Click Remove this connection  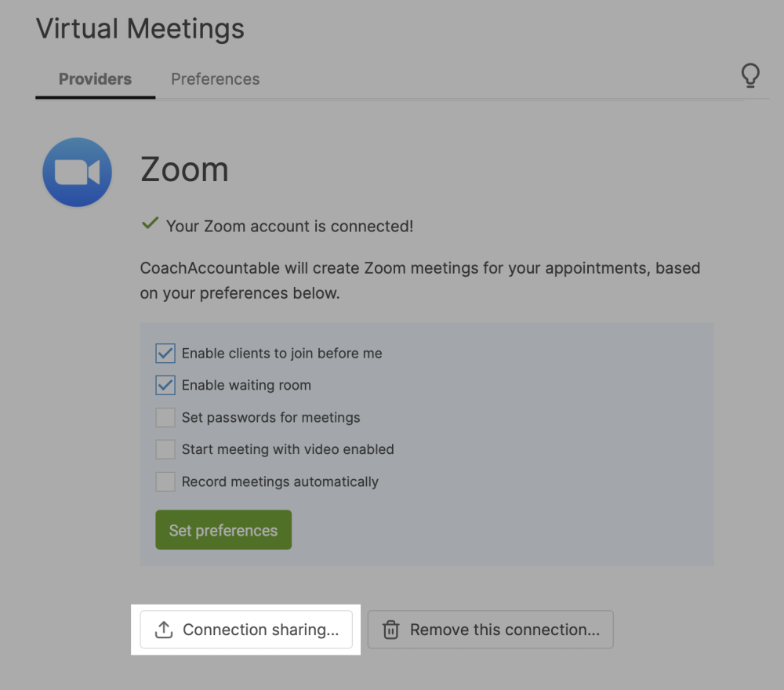pos(490,629)
